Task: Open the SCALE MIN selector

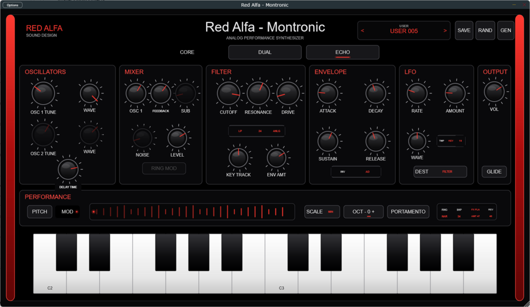Action: (x=322, y=212)
